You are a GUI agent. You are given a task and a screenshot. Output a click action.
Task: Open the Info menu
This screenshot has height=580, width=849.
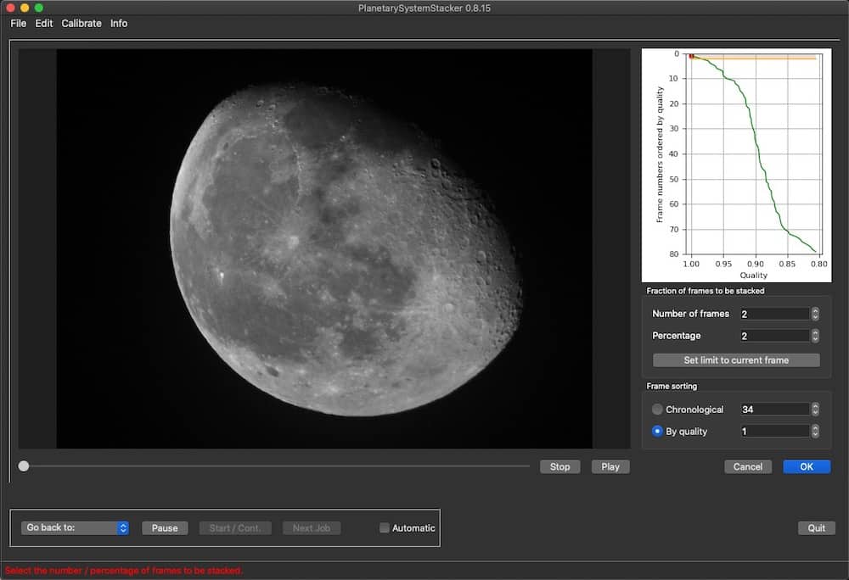pyautogui.click(x=119, y=24)
